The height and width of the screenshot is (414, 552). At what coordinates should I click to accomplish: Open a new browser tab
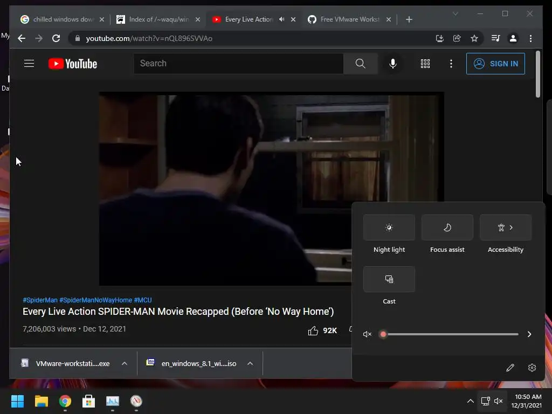409,19
